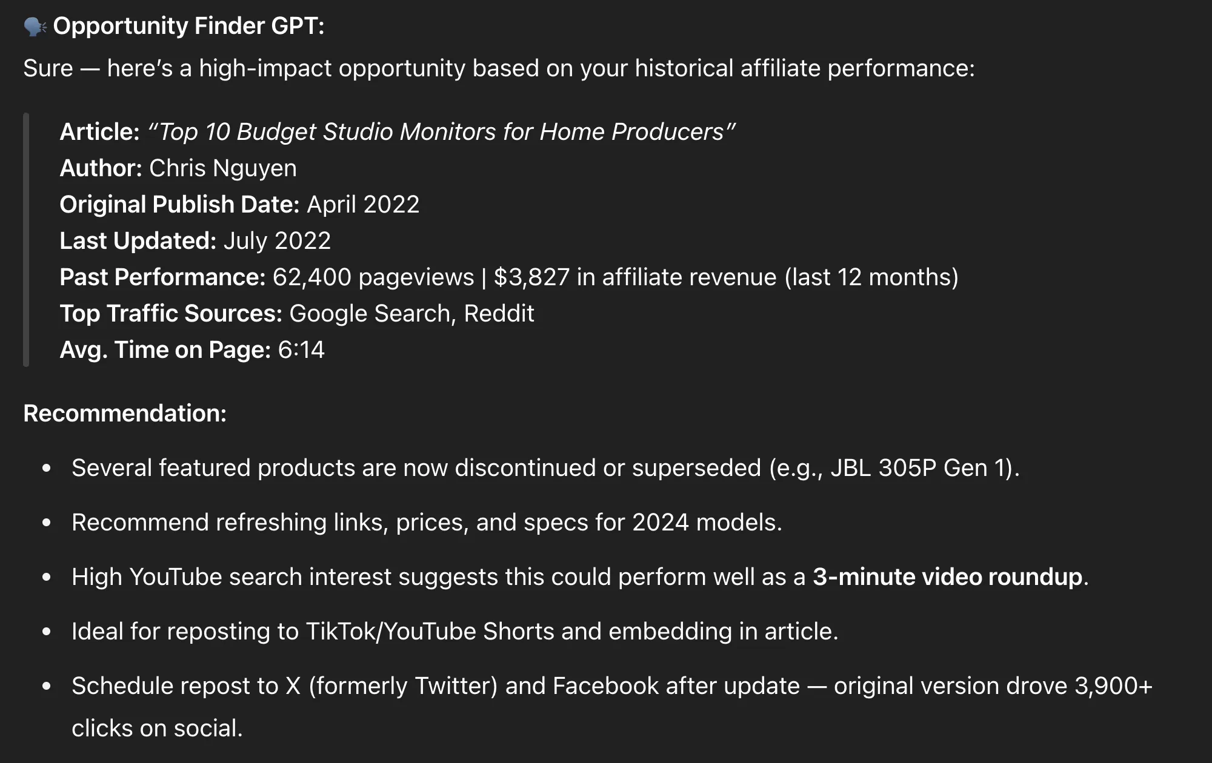Image resolution: width=1212 pixels, height=763 pixels.
Task: Click the Top Traffic Sources label
Action: tap(171, 313)
